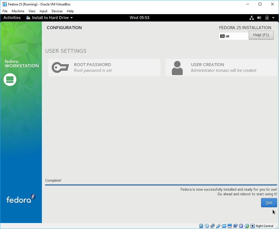Open the Wed 05:53 clock calendar

point(139,18)
